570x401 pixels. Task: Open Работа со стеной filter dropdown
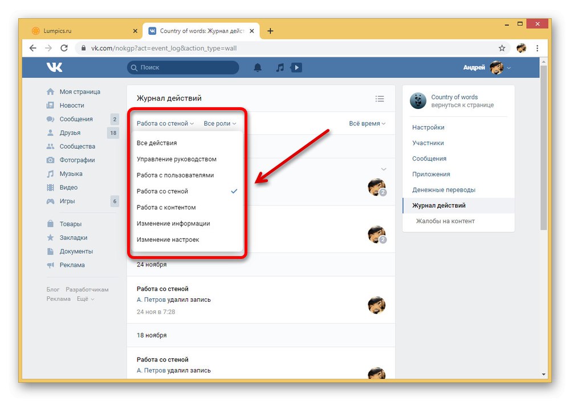pos(165,123)
